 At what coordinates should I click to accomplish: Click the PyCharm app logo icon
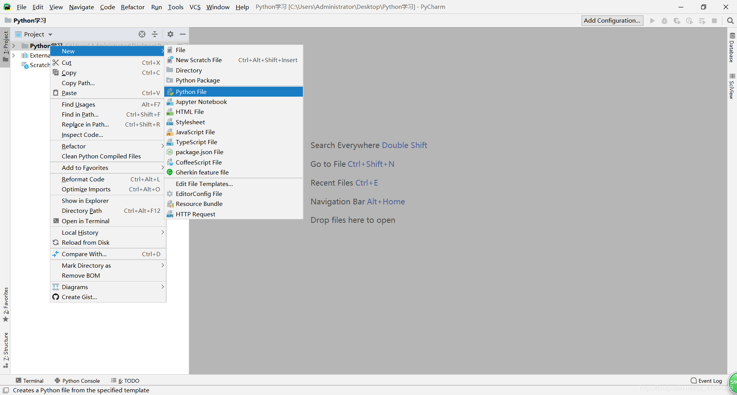pos(7,7)
